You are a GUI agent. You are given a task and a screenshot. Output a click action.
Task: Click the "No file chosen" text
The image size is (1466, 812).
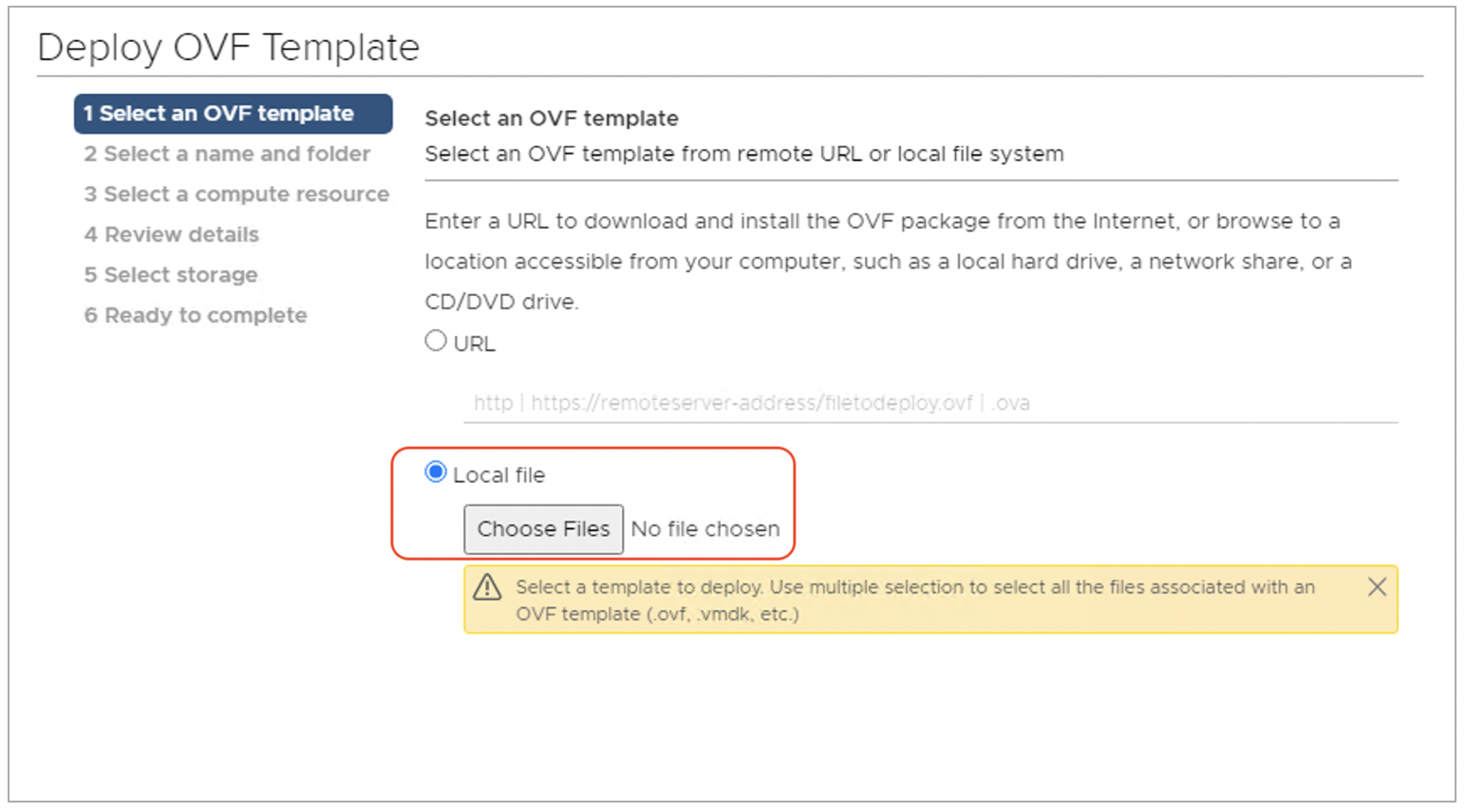(x=705, y=529)
